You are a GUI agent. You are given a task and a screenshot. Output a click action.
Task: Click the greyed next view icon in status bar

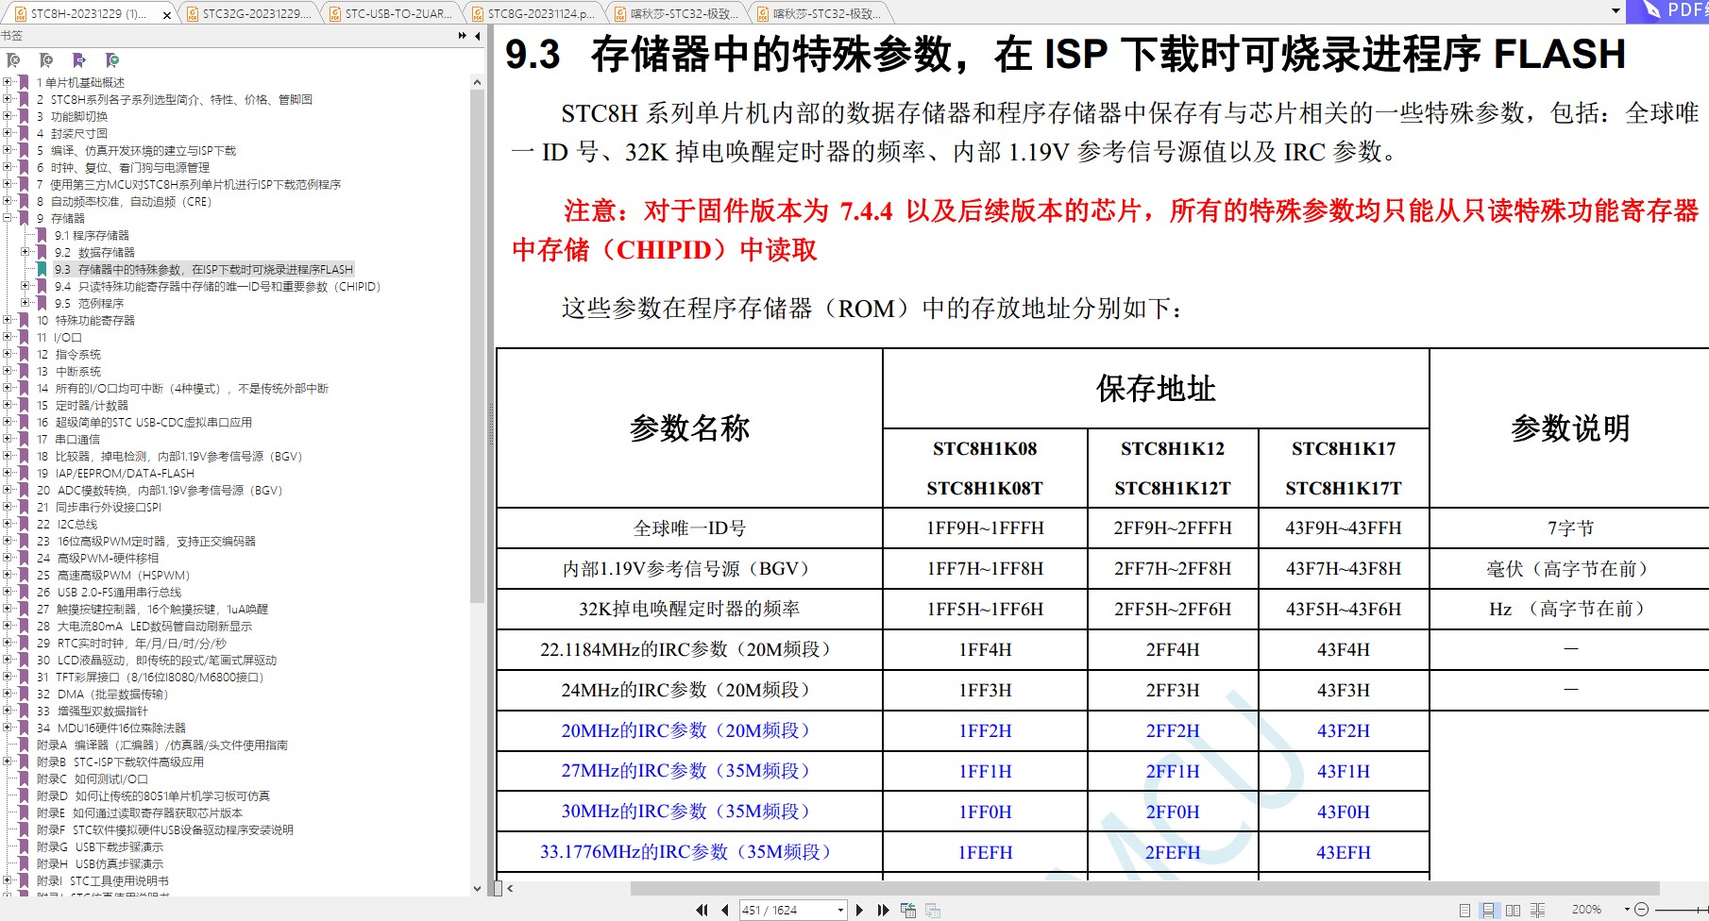933,910
